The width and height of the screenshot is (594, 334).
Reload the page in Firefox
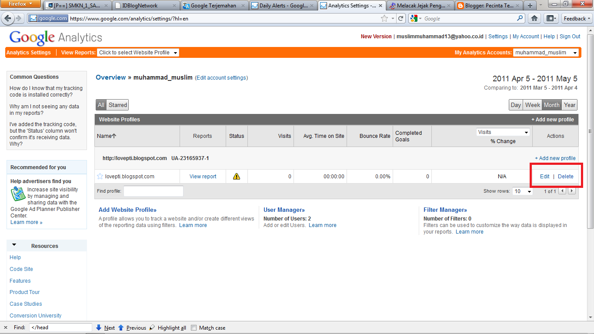pos(401,19)
